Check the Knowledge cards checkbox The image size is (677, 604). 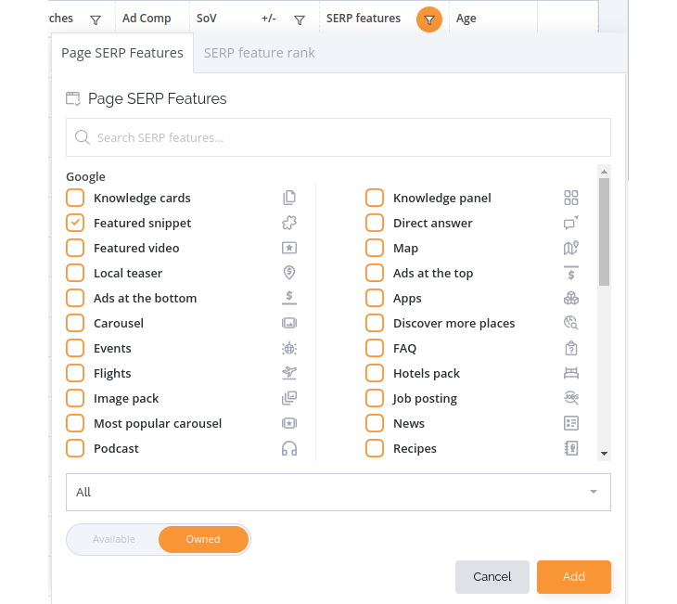(75, 198)
